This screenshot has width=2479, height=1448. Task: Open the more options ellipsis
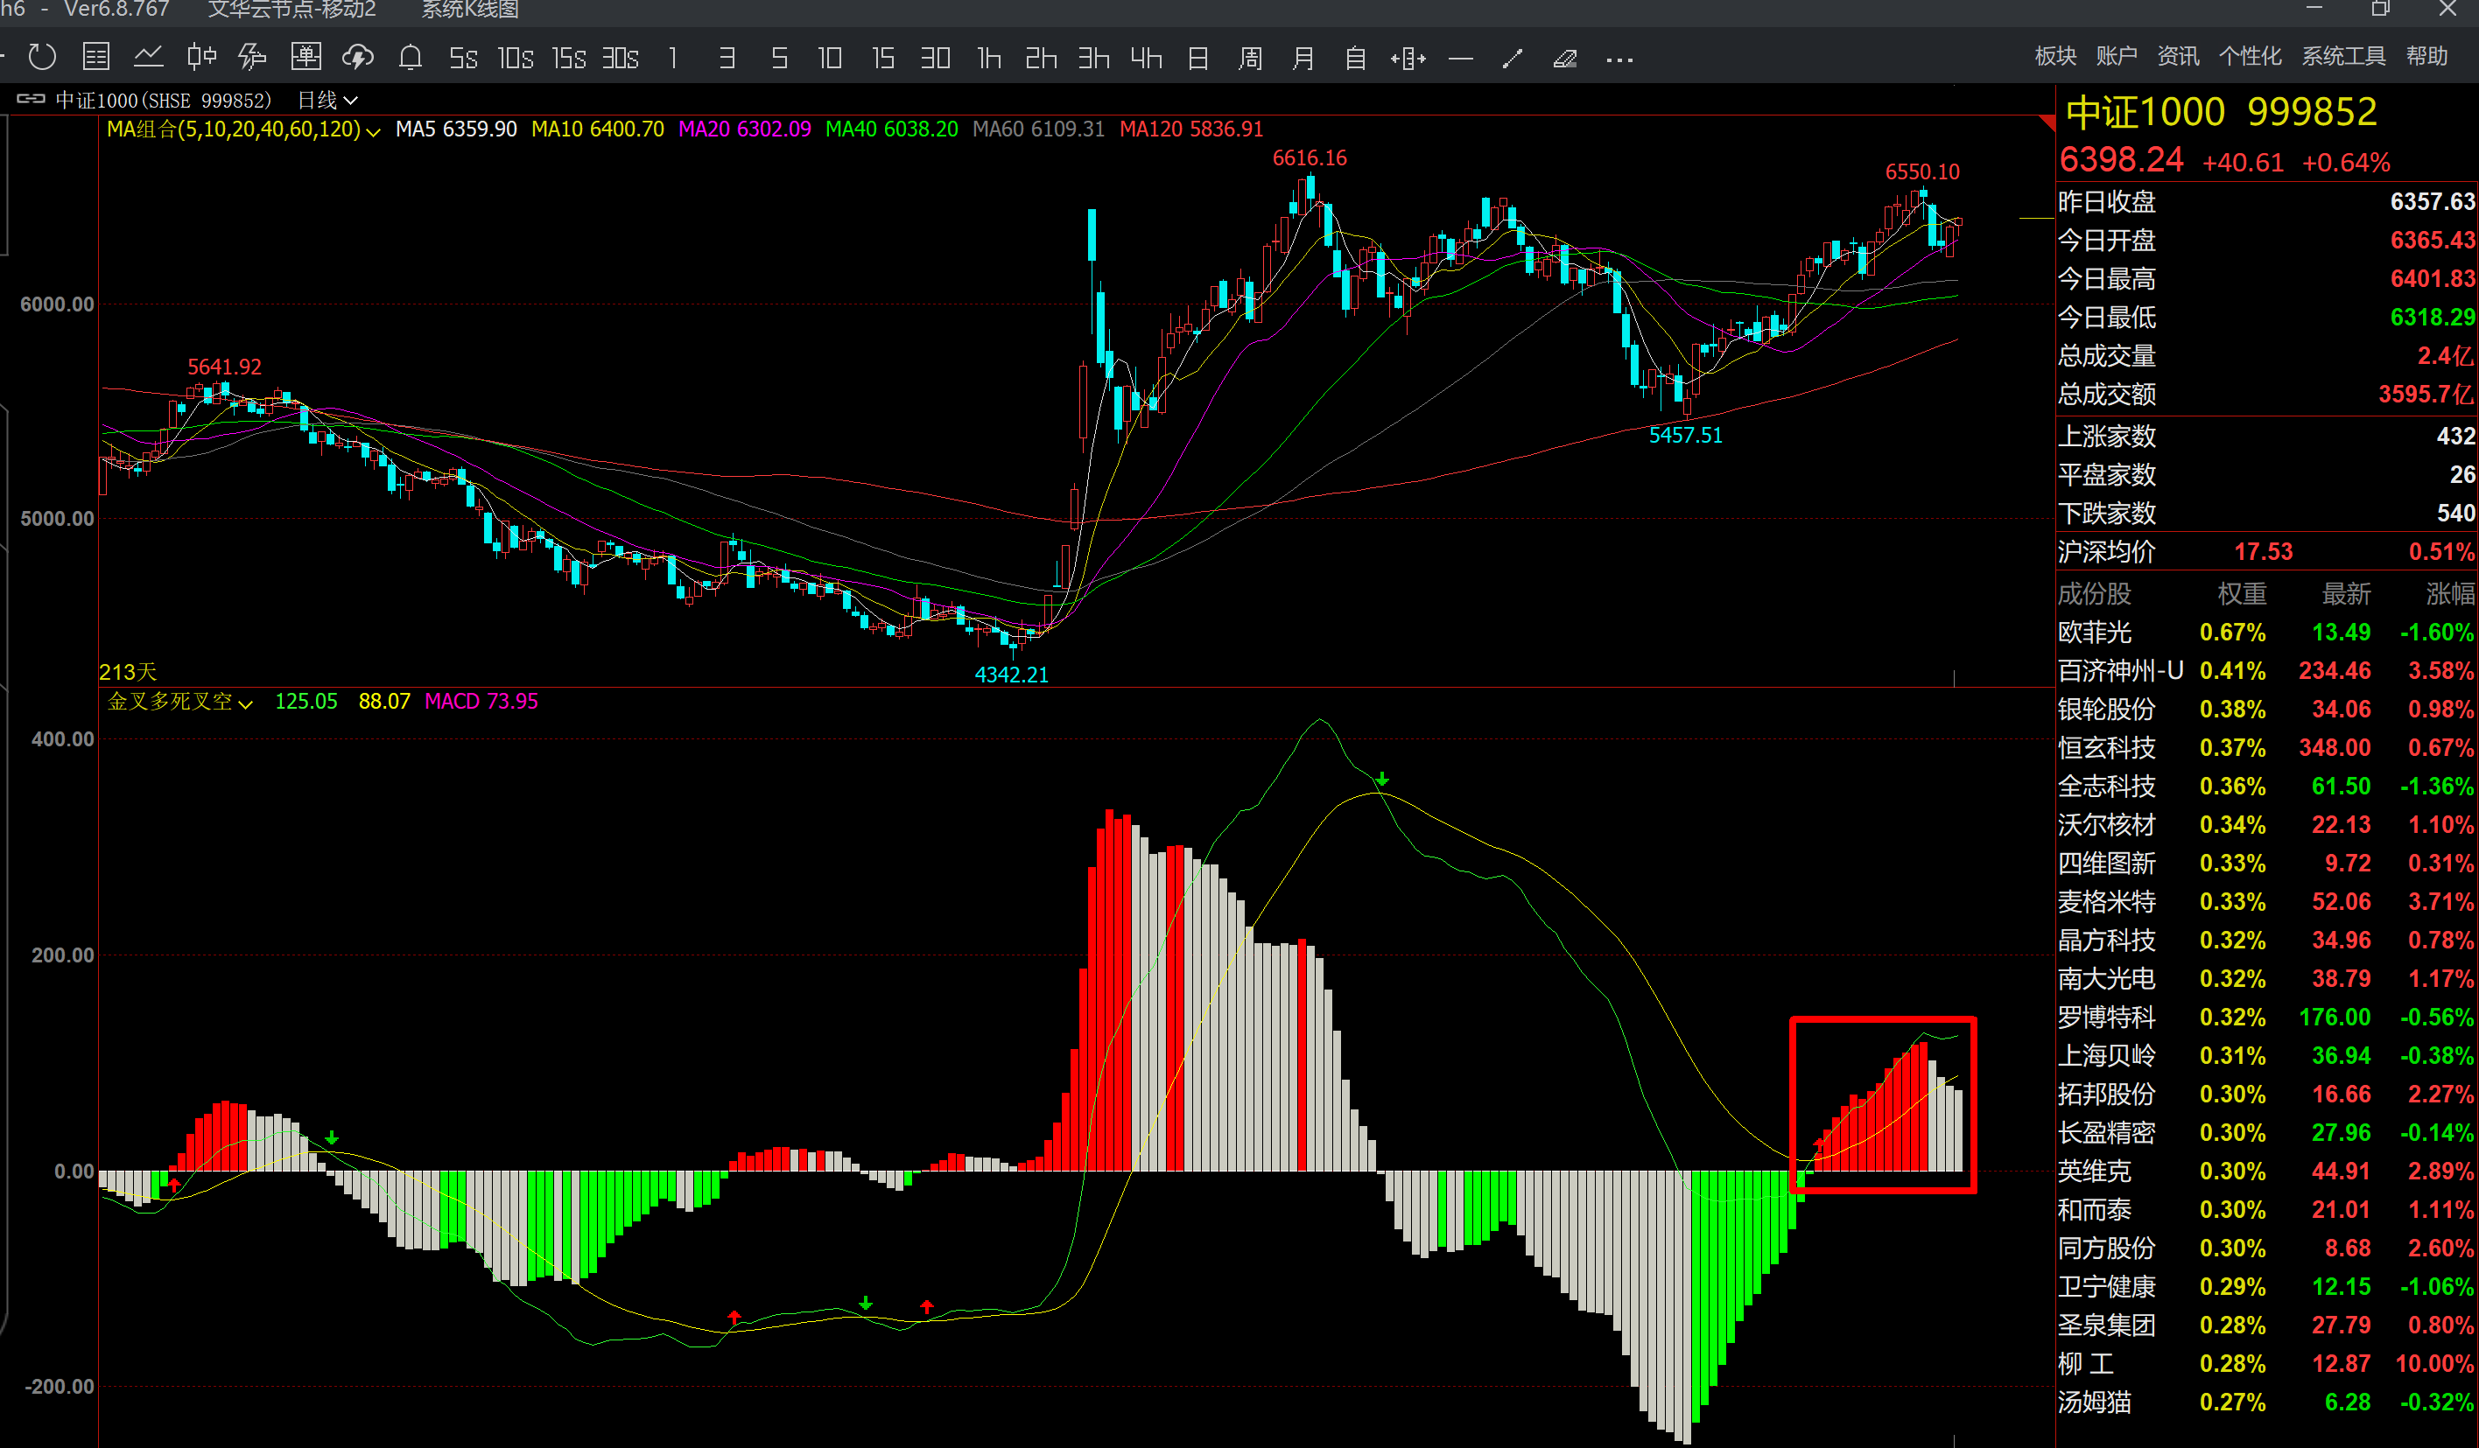[1619, 60]
